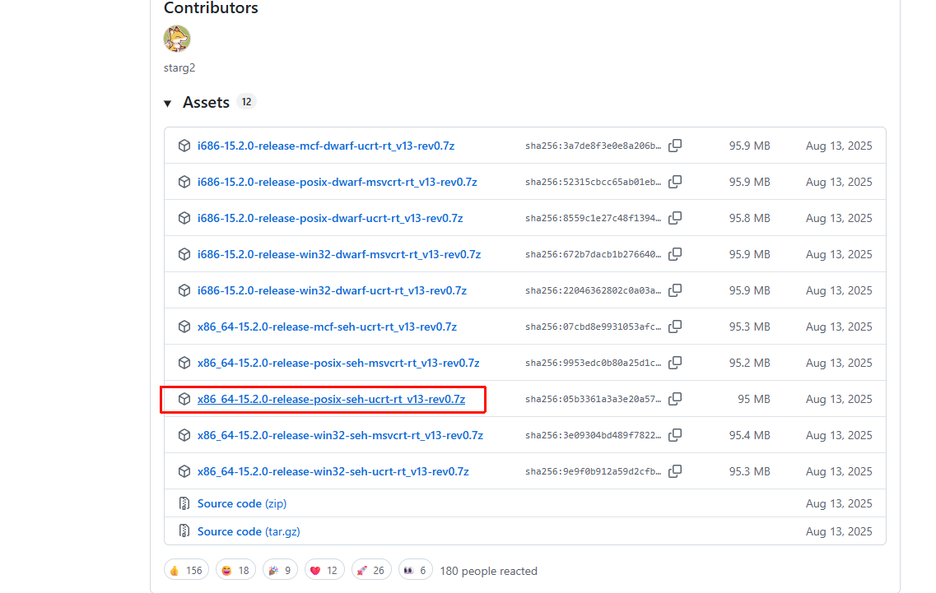Copy SHA256 hash for i686 posix-dwarf-ucrt asset
Screen dimensions: 936x593
pos(675,218)
